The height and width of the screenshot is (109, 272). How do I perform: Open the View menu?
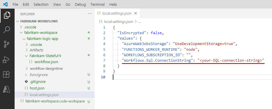(57, 4)
